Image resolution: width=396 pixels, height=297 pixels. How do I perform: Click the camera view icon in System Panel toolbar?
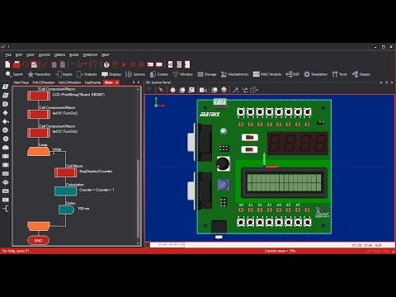[203, 90]
